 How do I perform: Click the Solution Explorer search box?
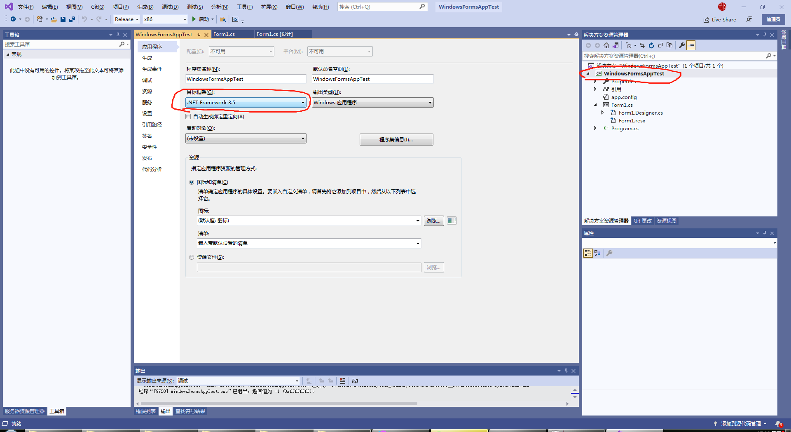point(674,56)
